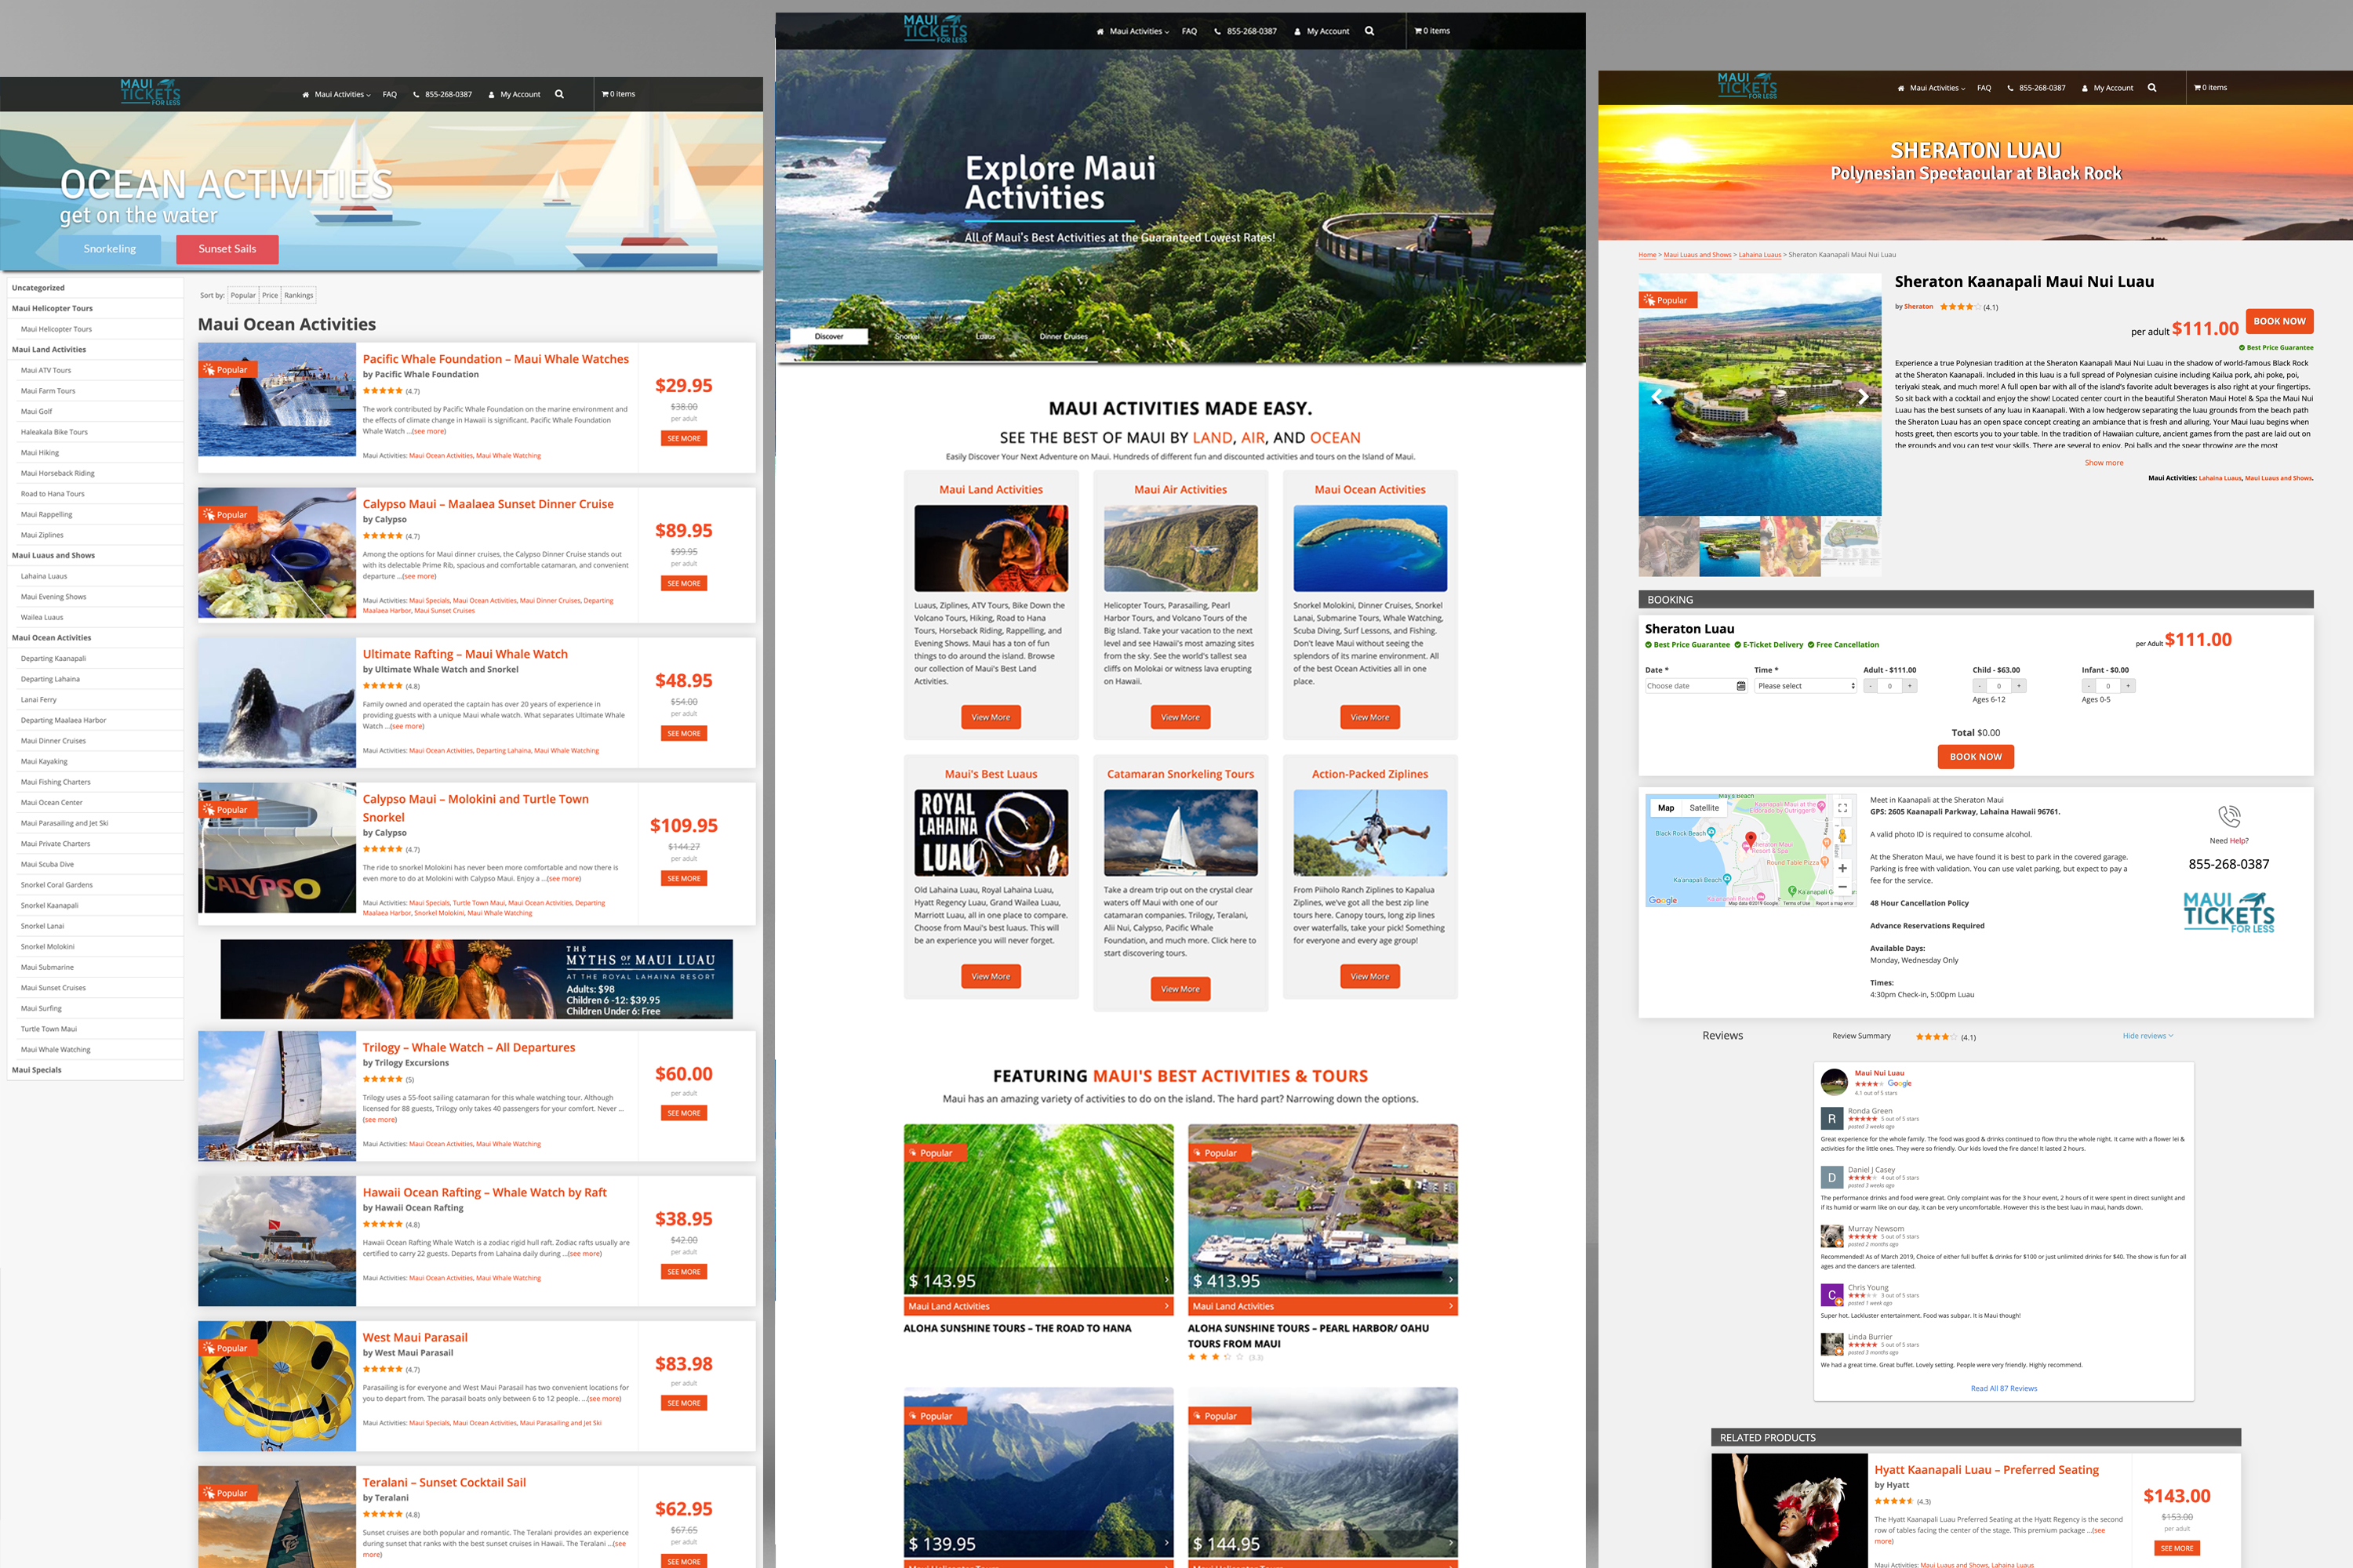
Task: Click BOOK NOW below Total in booking form
Action: pyautogui.click(x=1976, y=757)
